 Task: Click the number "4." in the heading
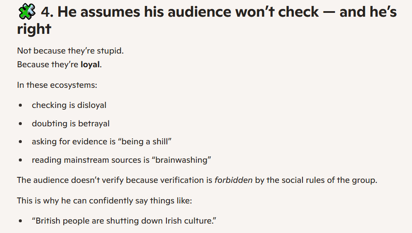tap(47, 12)
